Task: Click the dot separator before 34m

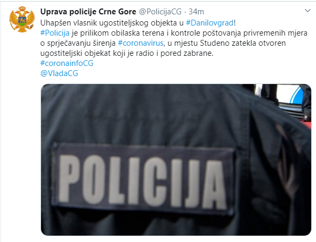Action: [x=185, y=12]
